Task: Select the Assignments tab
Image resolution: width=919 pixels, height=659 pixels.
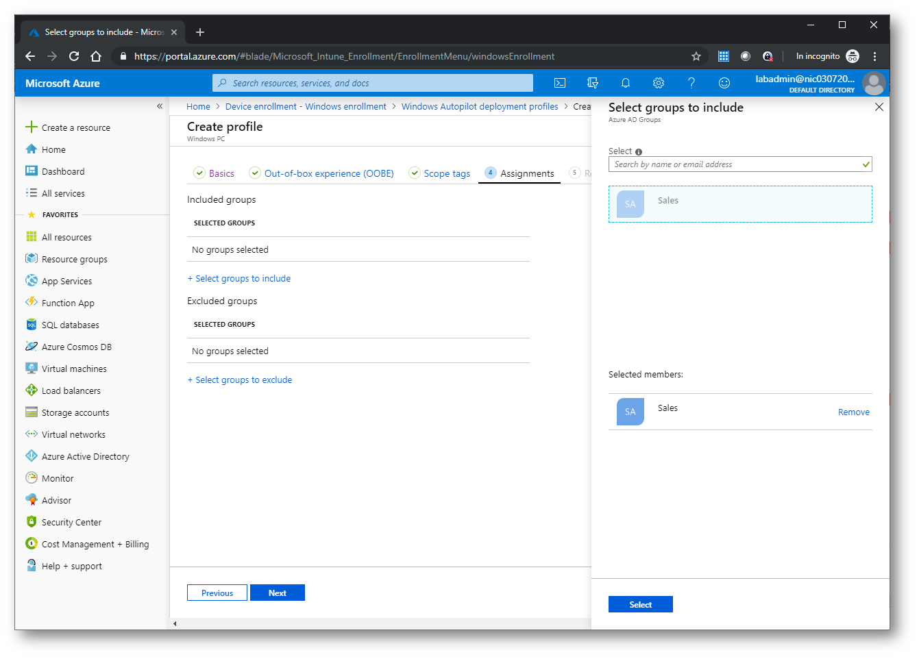Action: (519, 173)
